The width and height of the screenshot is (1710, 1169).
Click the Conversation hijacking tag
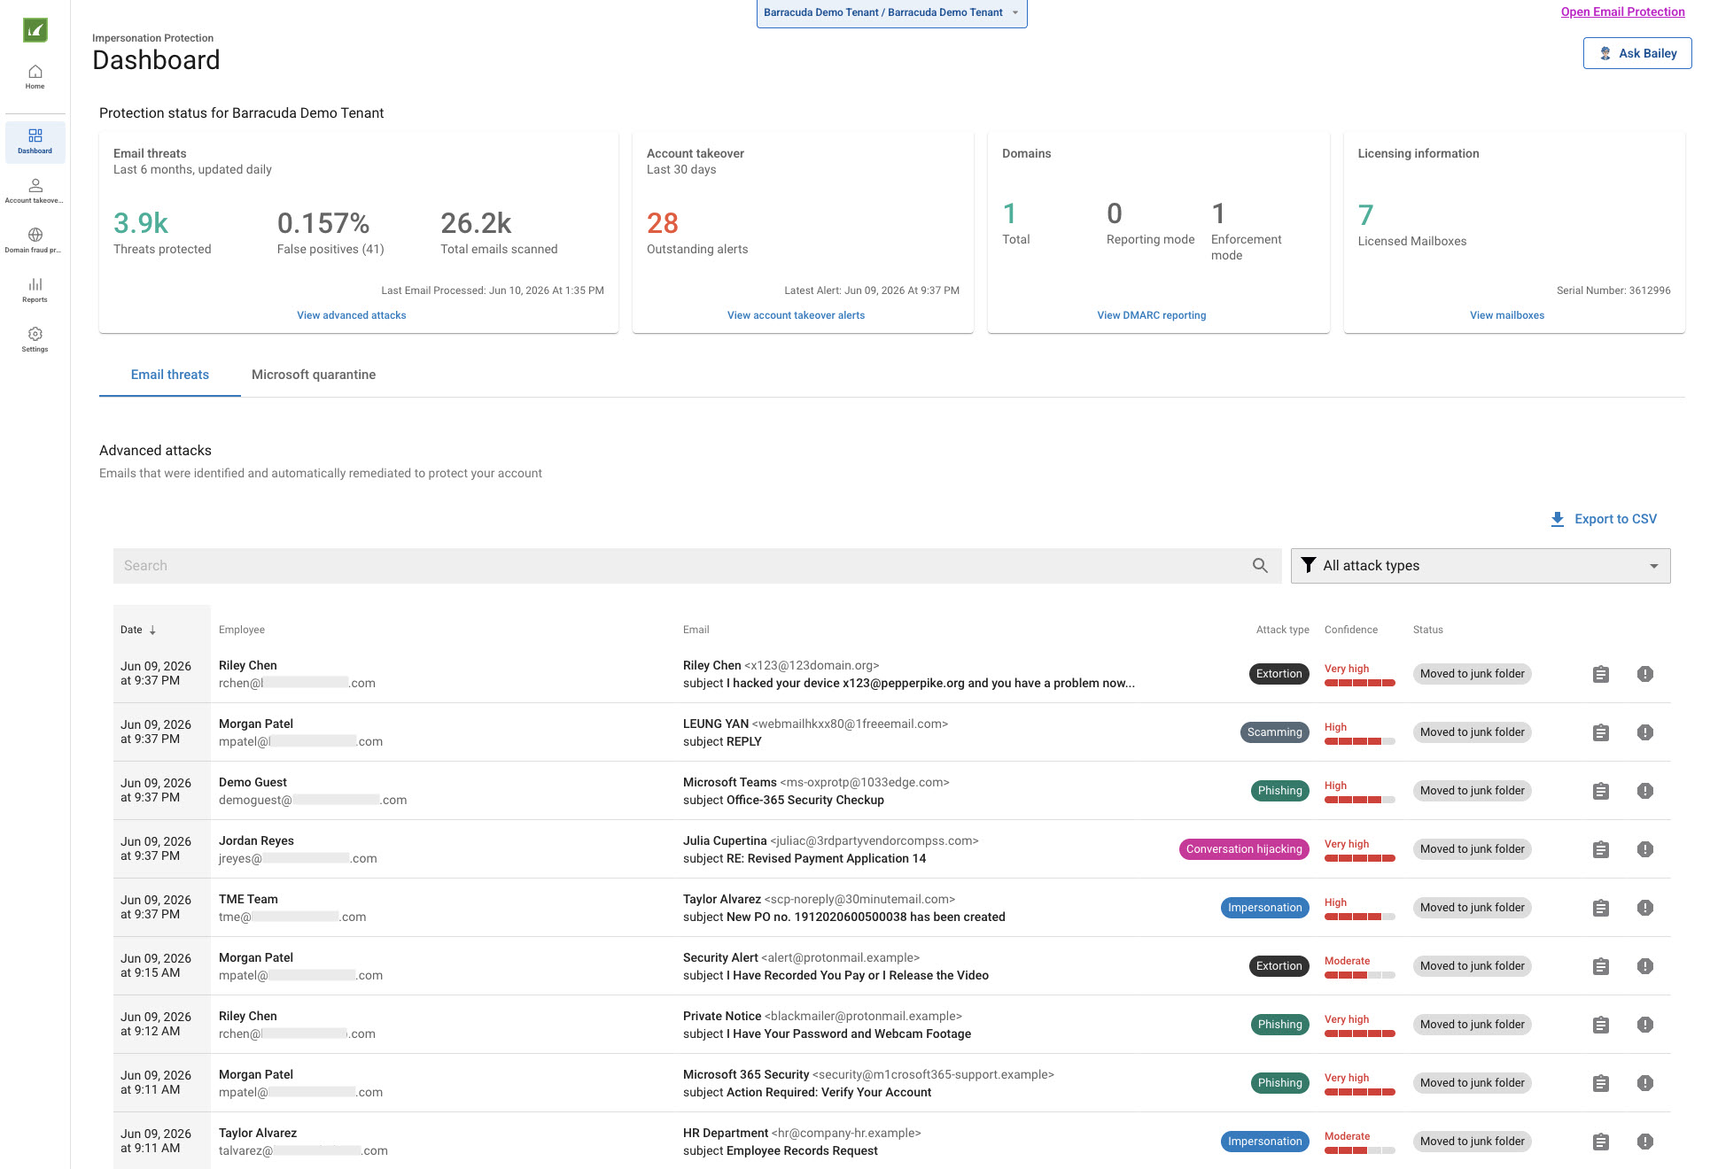point(1244,849)
